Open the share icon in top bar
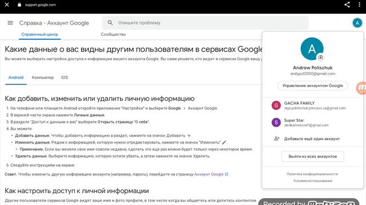The width and height of the screenshot is (366, 205). pyautogui.click(x=347, y=5)
